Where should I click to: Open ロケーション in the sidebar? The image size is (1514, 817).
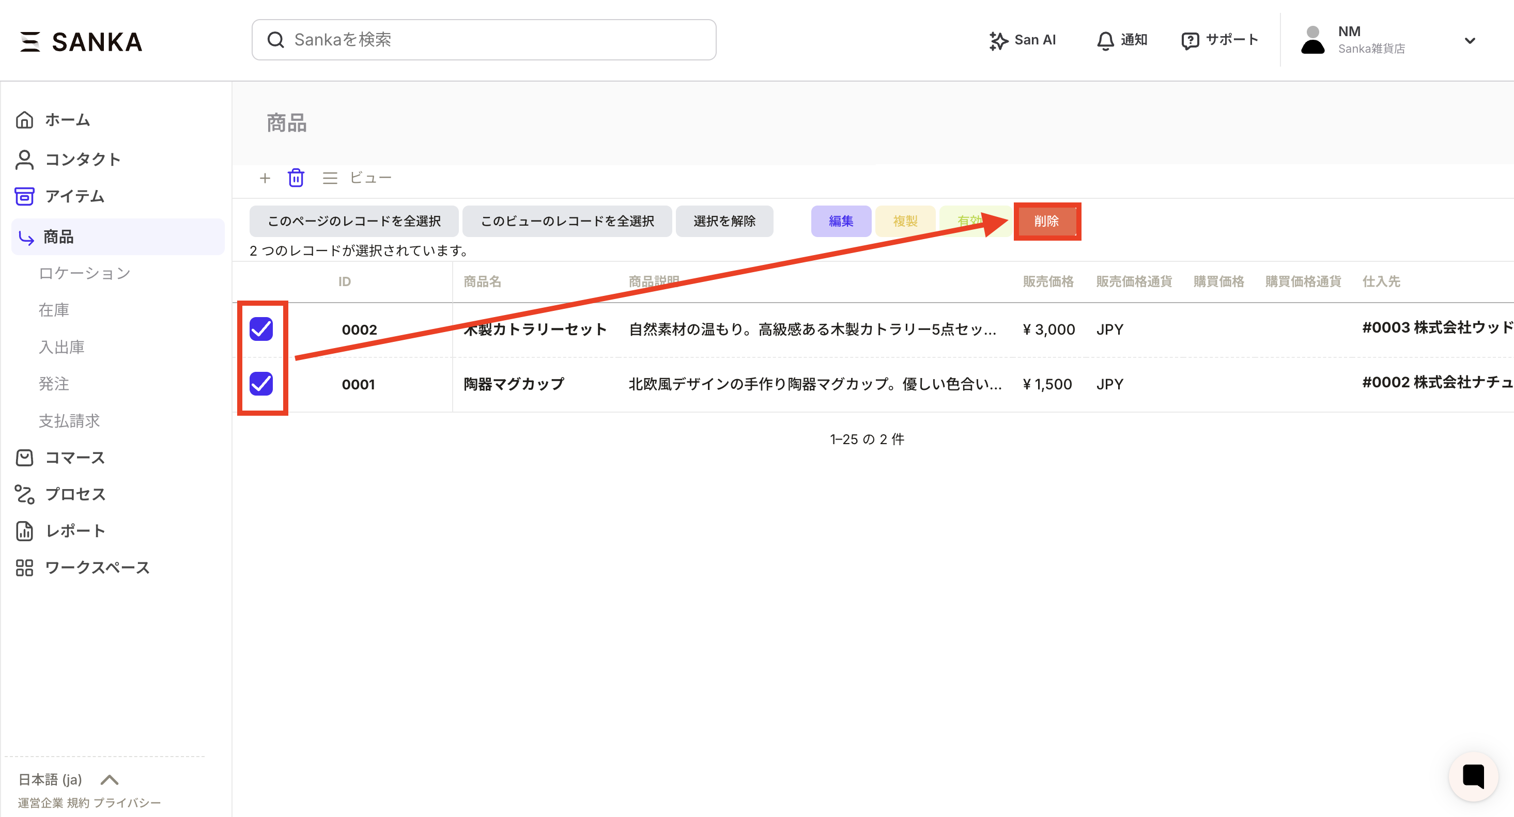[x=84, y=273]
